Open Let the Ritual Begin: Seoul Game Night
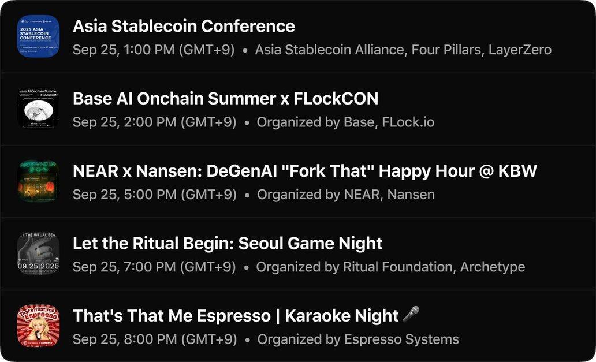 (228, 244)
